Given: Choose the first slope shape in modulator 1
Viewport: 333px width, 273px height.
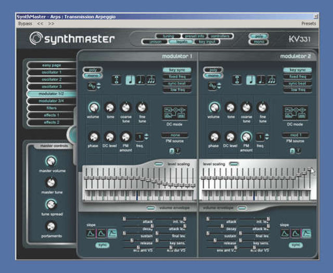Looking at the screenshot, I should tap(91, 233).
